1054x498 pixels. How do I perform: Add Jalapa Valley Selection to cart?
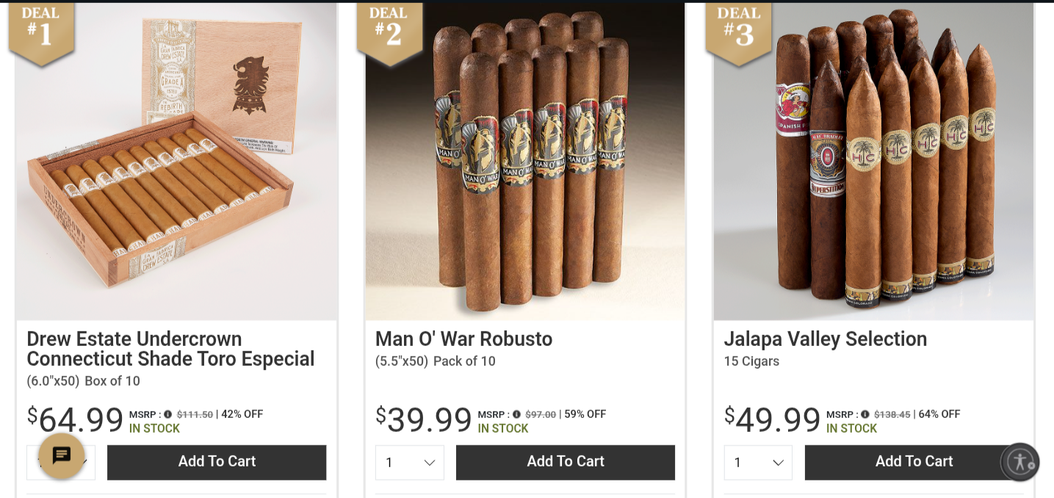point(914,463)
